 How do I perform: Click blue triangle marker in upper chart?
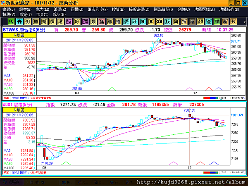tap(219, 89)
